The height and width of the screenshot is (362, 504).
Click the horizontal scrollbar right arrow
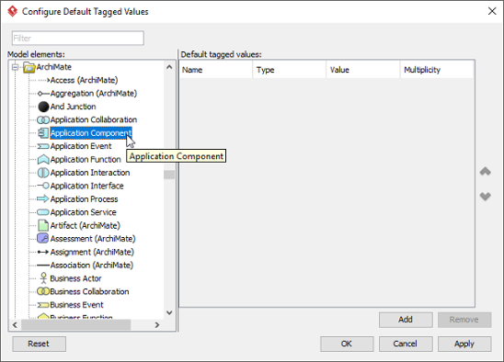157,324
